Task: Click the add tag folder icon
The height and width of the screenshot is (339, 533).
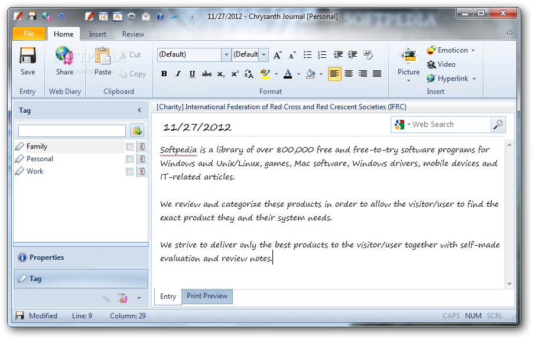Action: tap(137, 131)
